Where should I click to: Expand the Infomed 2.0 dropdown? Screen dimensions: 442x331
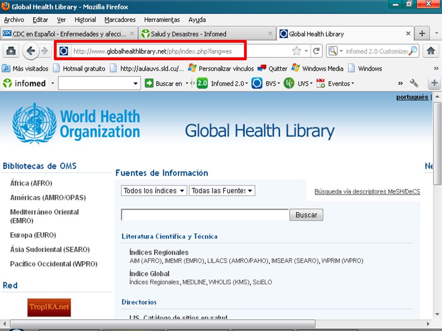tap(246, 84)
